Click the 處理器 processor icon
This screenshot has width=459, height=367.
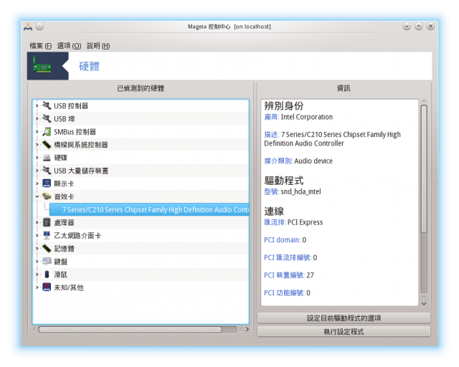[47, 222]
